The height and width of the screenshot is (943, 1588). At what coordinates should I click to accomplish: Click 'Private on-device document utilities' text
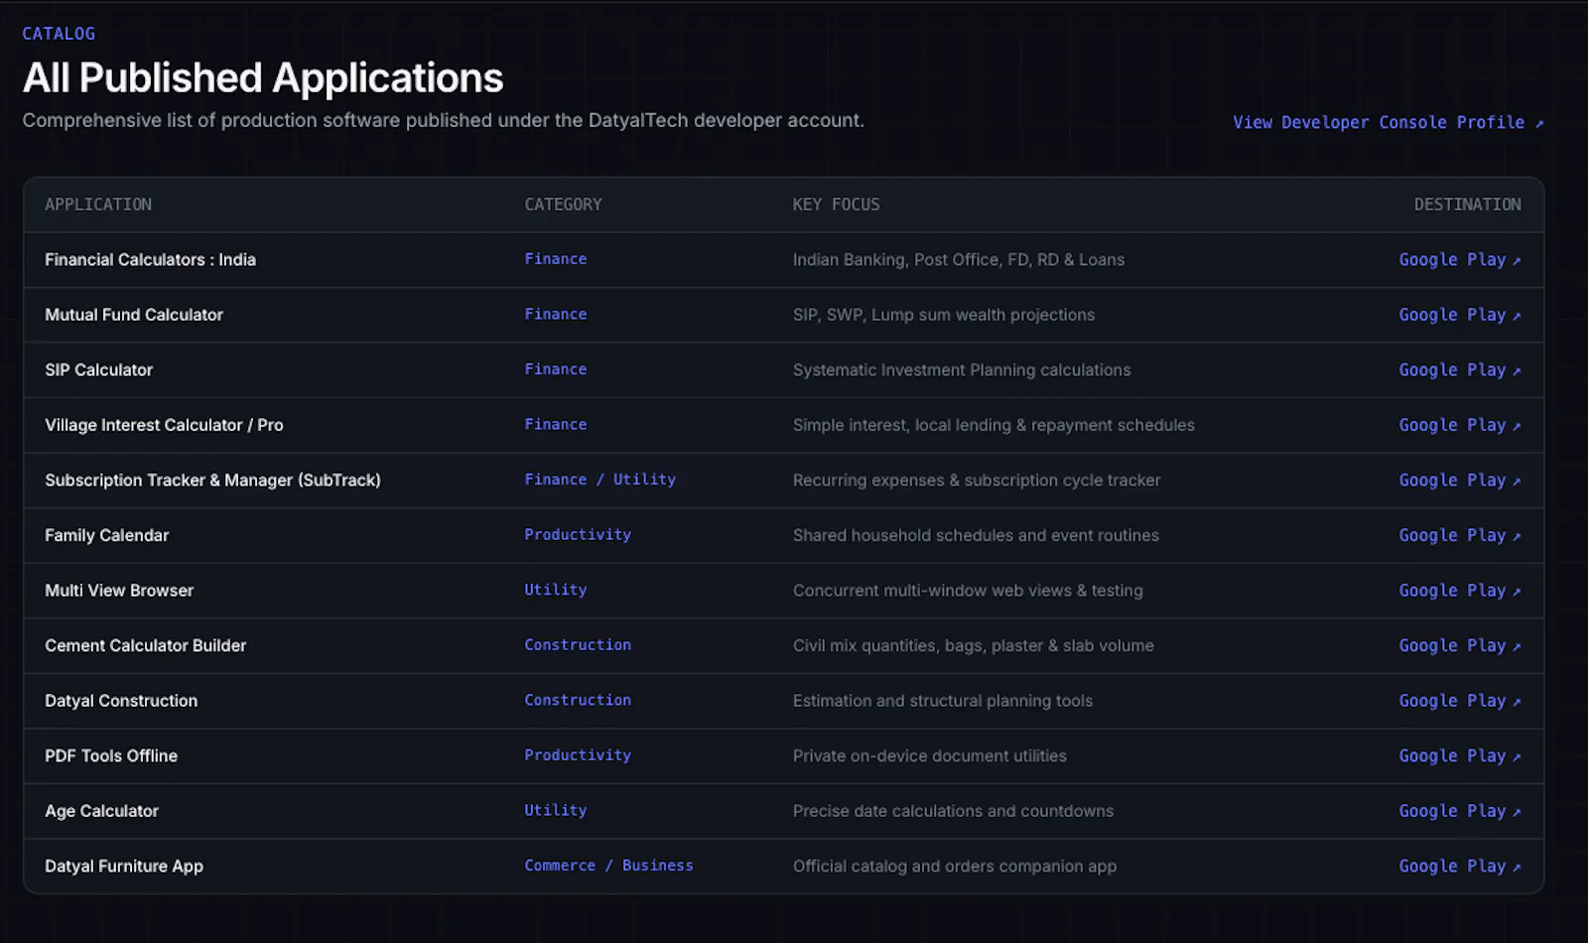click(x=929, y=755)
